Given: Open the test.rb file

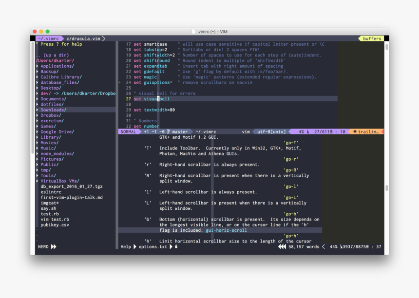Looking at the screenshot, I should point(50,214).
